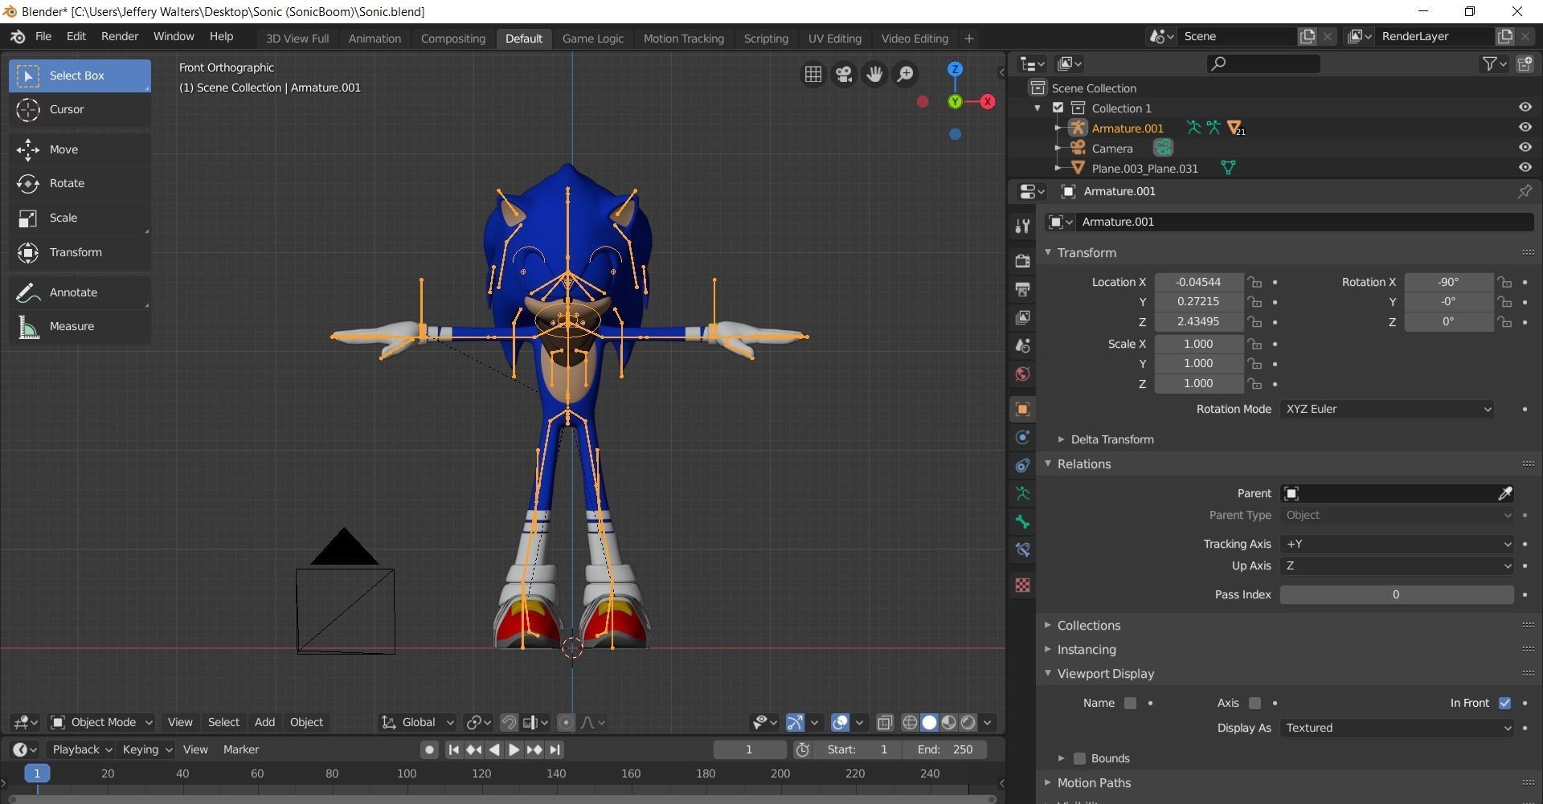Open the Object properties tab (orange square)
Screen dimensions: 1543x804
pyautogui.click(x=1022, y=409)
